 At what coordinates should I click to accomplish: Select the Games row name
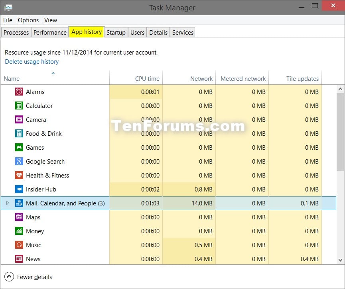tap(35, 148)
